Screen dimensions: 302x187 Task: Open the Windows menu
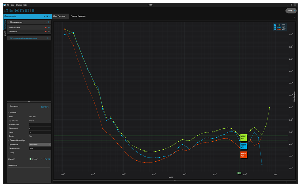pos(19,5)
